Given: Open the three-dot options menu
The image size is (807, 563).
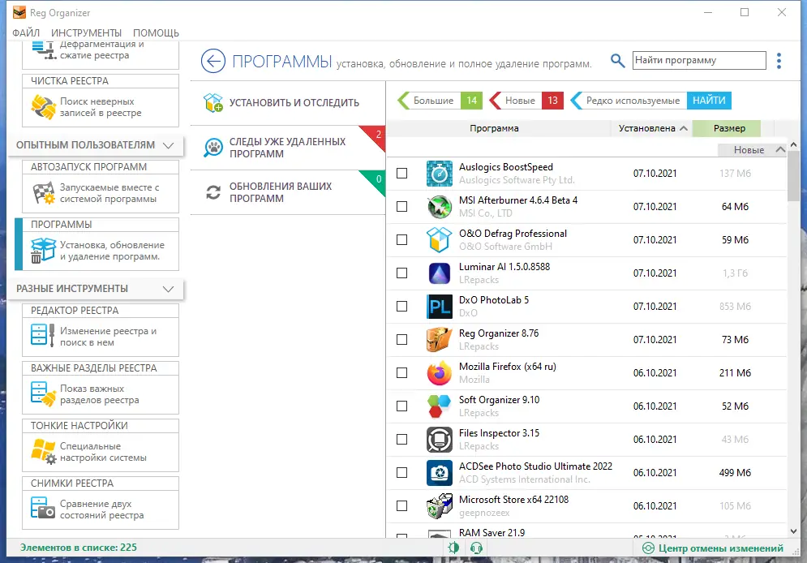Looking at the screenshot, I should [x=779, y=61].
